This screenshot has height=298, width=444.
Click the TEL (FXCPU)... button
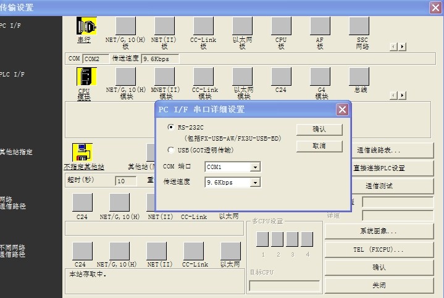pos(379,250)
